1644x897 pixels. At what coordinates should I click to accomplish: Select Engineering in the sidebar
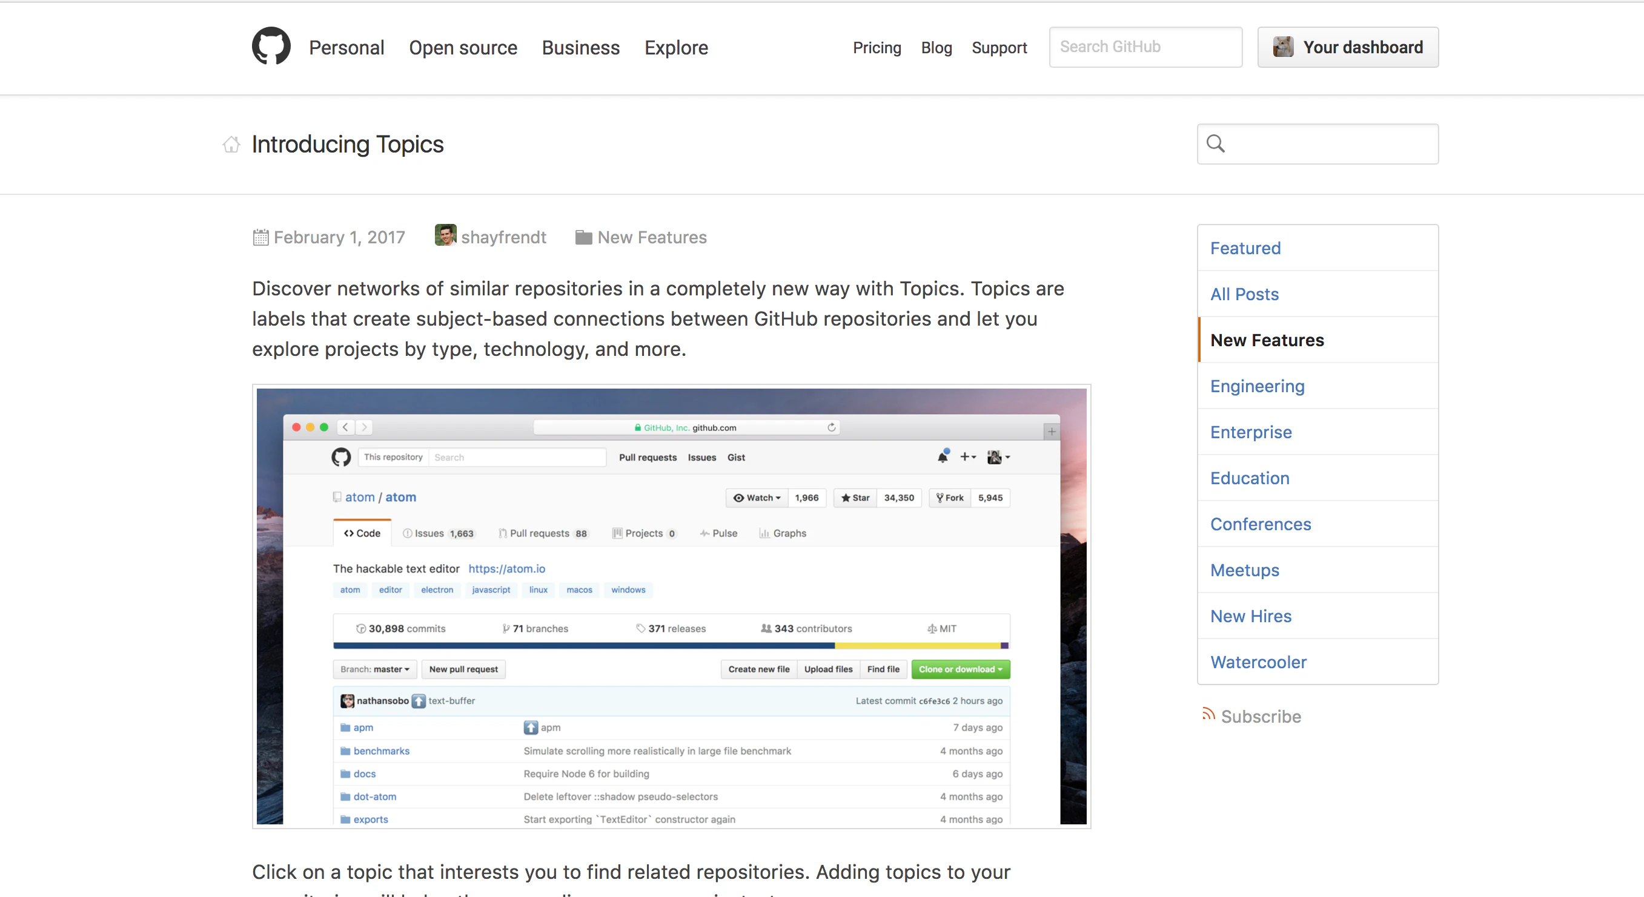(x=1318, y=386)
